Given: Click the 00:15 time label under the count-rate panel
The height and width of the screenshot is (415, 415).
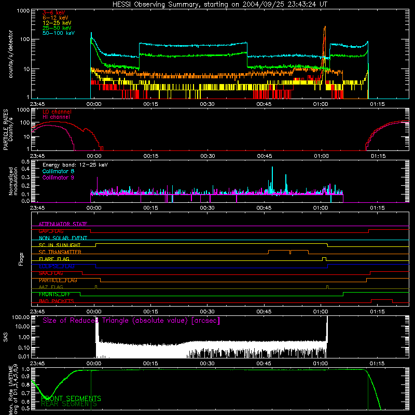Looking at the screenshot, I should (150, 104).
